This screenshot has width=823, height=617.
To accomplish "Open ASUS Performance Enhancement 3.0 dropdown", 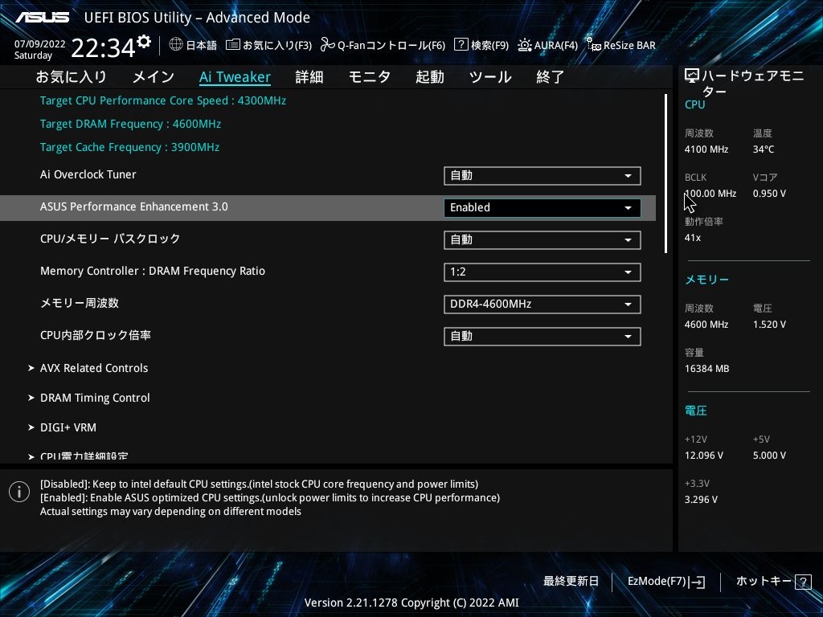I will [x=543, y=208].
